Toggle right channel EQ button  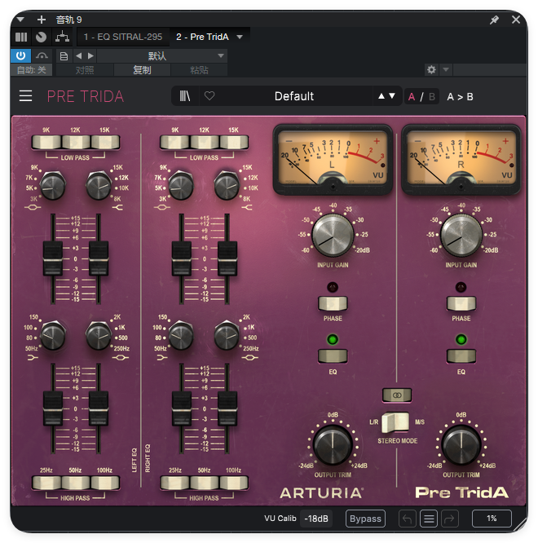(461, 356)
